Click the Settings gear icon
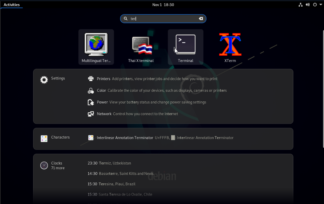The width and height of the screenshot is (324, 204). [x=44, y=80]
